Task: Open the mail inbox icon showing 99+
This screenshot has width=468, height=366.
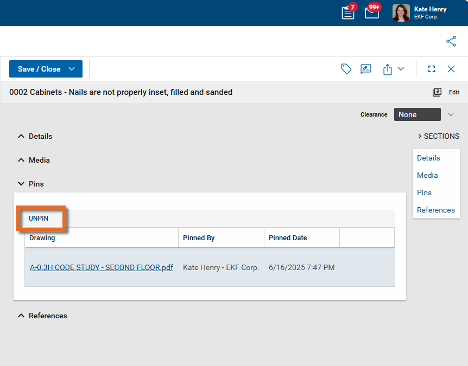Action: tap(372, 13)
